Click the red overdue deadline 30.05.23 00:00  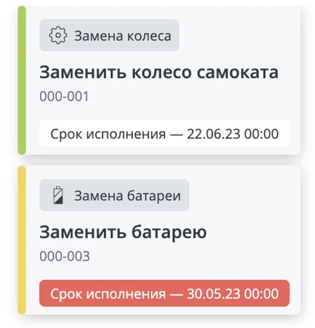click(x=165, y=293)
